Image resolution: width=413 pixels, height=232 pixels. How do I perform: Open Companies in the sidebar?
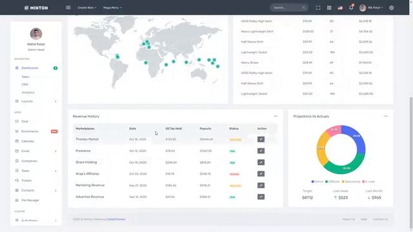coord(29,161)
